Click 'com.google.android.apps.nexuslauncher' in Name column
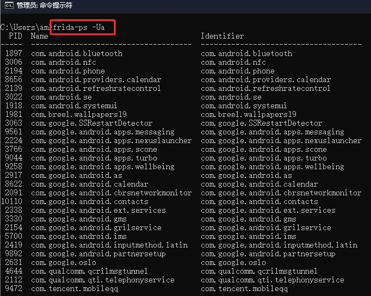 [x=111, y=140]
